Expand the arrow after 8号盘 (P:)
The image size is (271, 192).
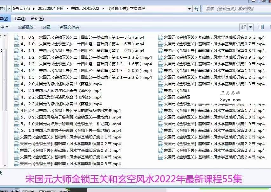(34, 9)
